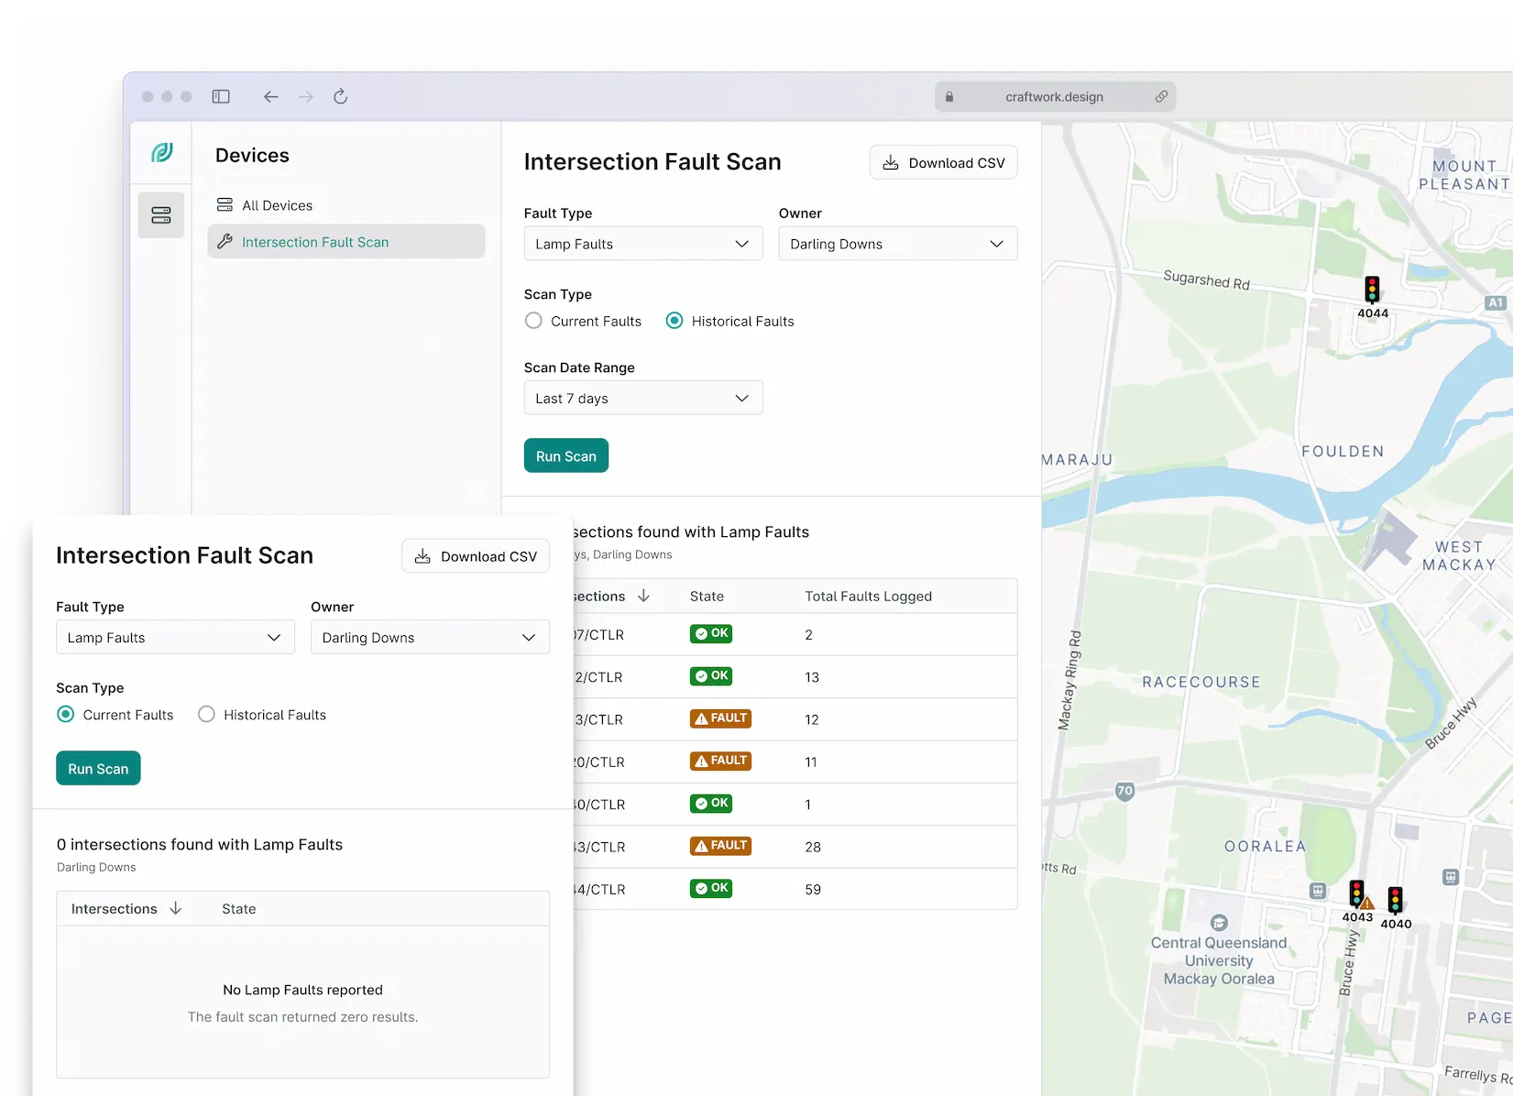1513x1096 pixels.
Task: Open Owner Darling Downs dropdown in front panel
Action: 430,637
